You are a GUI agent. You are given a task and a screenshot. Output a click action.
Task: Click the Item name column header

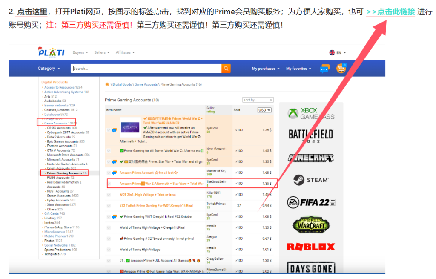114,110
